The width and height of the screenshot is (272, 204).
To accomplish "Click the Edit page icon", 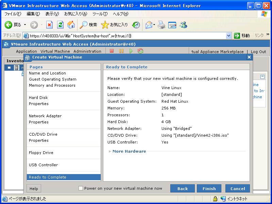I will (172, 25).
